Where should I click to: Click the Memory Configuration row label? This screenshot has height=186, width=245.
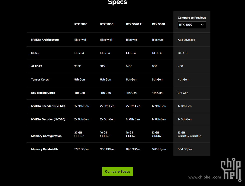pyautogui.click(x=46, y=136)
